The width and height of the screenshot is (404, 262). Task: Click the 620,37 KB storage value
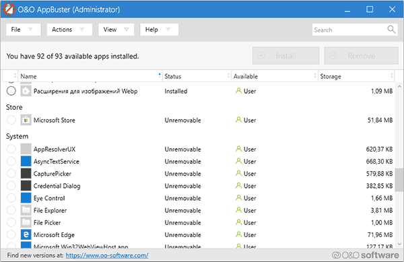379,149
